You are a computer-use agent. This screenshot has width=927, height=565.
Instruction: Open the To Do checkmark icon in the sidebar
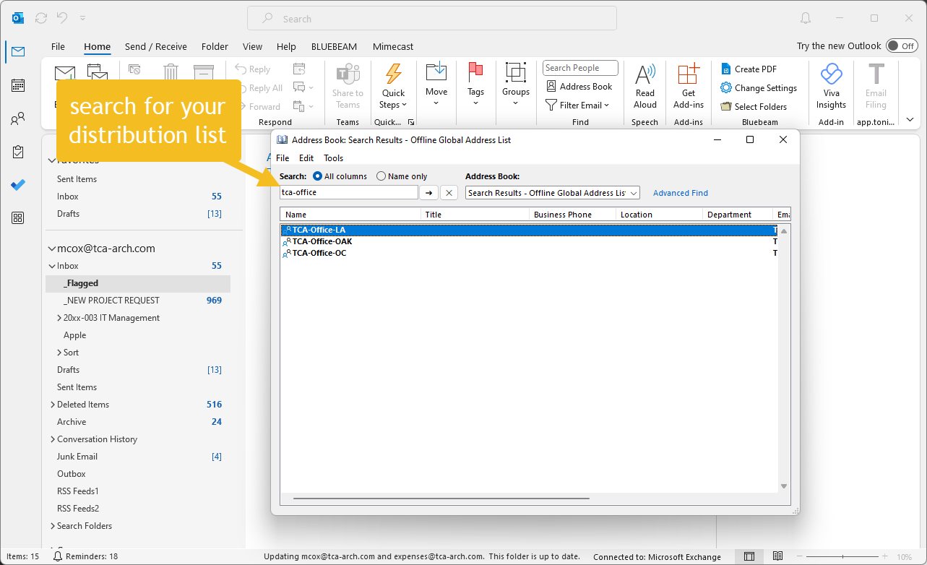18,185
